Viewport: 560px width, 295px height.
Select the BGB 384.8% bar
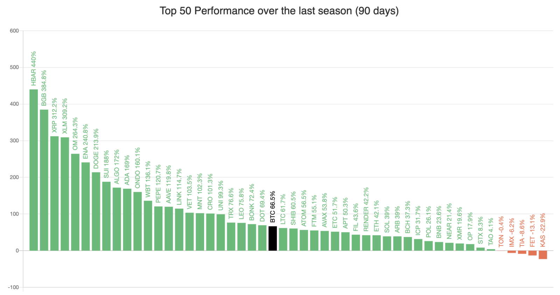[x=44, y=180]
